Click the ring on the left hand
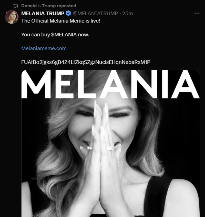Image resolution: width=205 pixels, height=217 pixels. click(x=89, y=148)
